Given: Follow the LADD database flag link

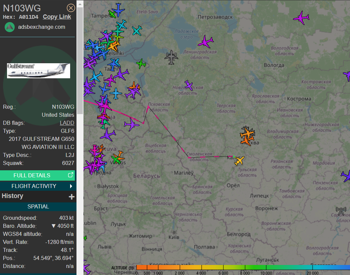Looking at the screenshot, I should 67,123.
